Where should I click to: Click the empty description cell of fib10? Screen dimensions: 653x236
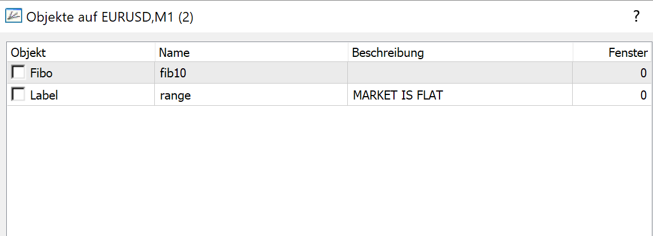pos(460,73)
